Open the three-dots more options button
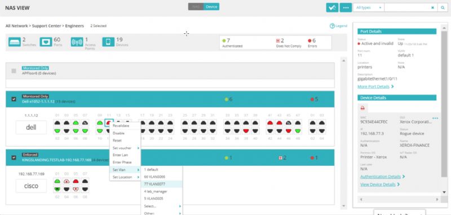451x215 pixels. point(346,7)
